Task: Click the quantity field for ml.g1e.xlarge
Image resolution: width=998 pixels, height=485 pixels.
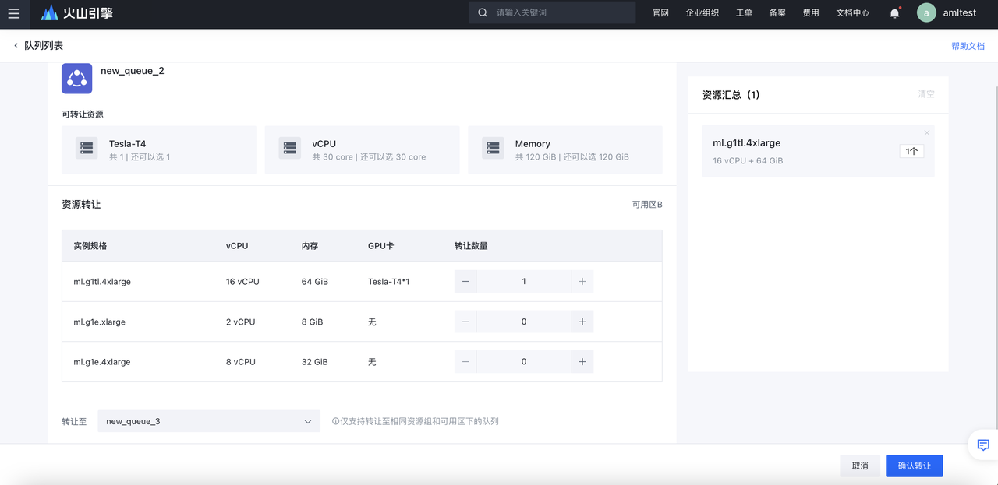Action: click(524, 322)
